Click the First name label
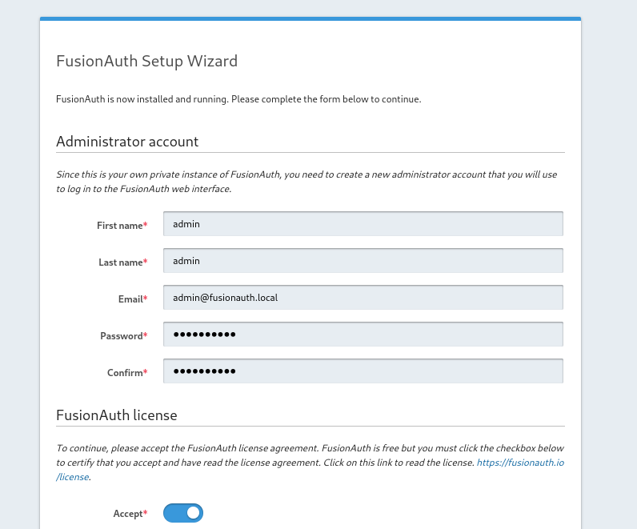Screen dimensions: 637x529 pyautogui.click(x=122, y=226)
